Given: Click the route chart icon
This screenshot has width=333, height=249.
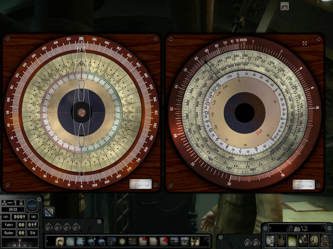Looking at the screenshot, I should pos(290,229).
